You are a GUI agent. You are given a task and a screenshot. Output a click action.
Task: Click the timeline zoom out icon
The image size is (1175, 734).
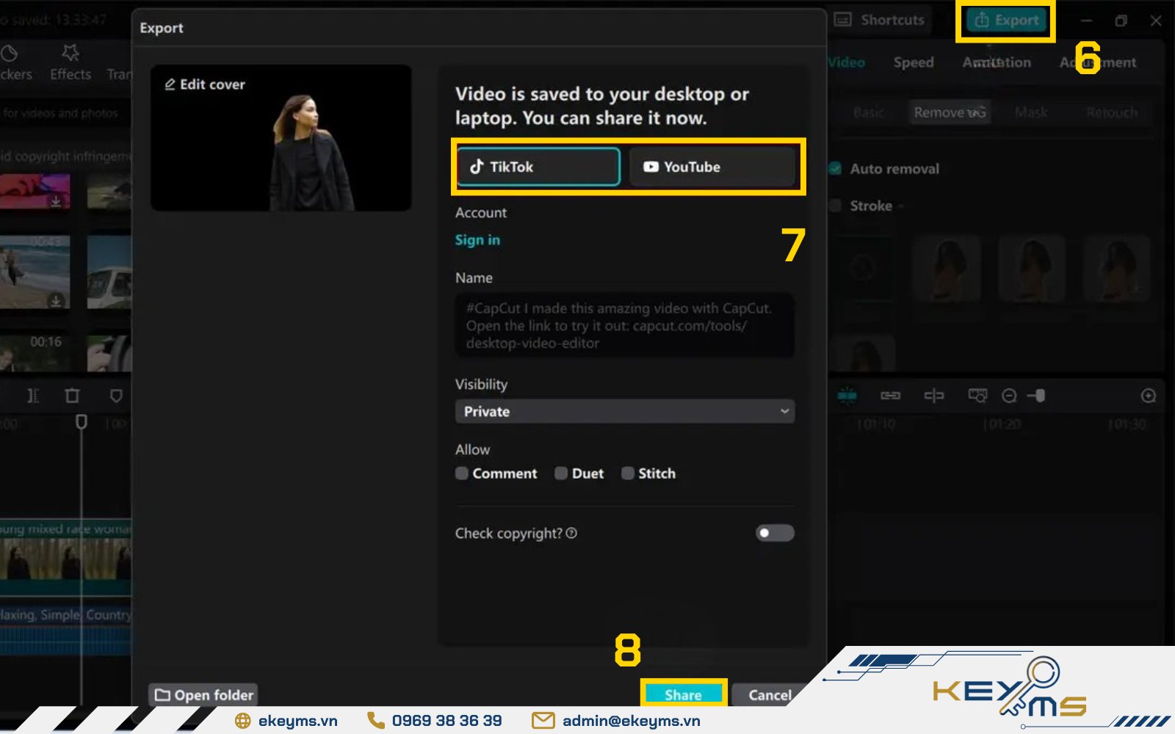click(1009, 396)
